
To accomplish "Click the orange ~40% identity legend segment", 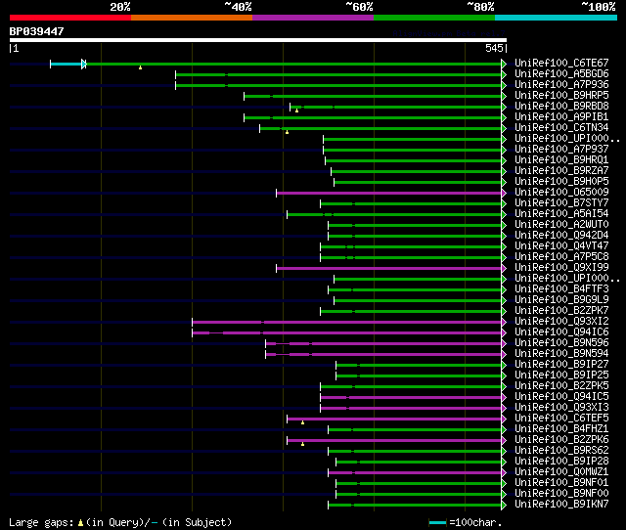I will point(192,18).
